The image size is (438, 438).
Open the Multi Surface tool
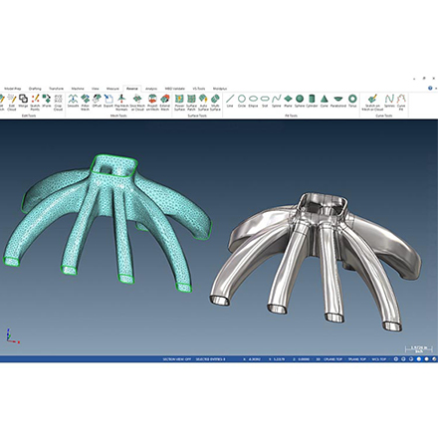click(x=215, y=103)
